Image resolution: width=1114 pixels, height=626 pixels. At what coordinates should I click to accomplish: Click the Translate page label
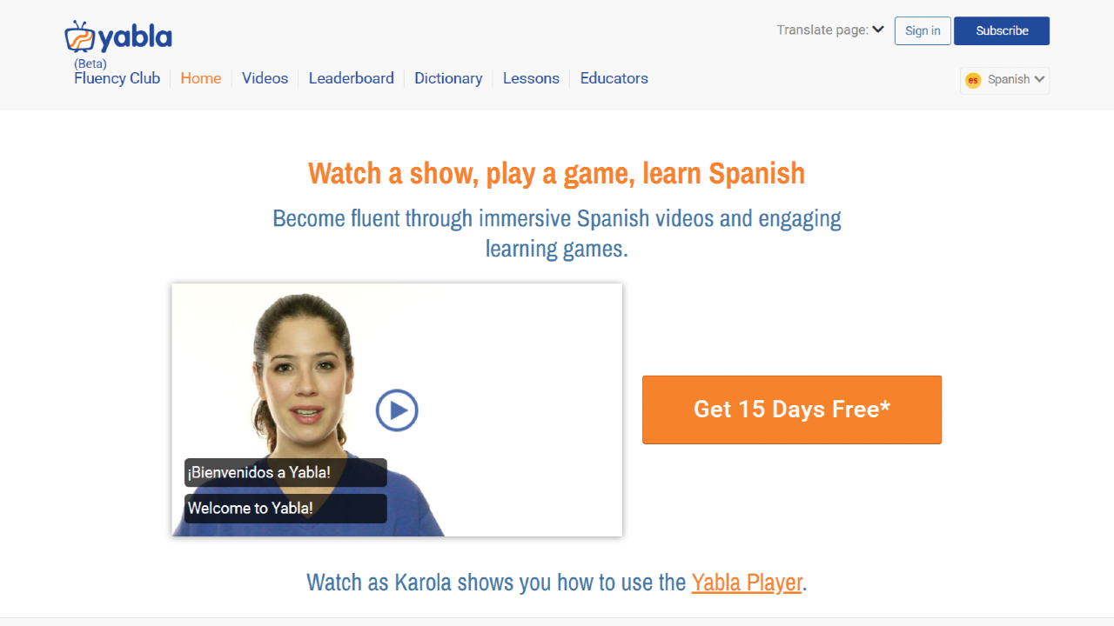click(x=822, y=30)
